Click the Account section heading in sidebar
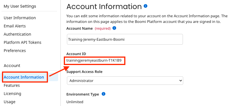 tap(12, 66)
